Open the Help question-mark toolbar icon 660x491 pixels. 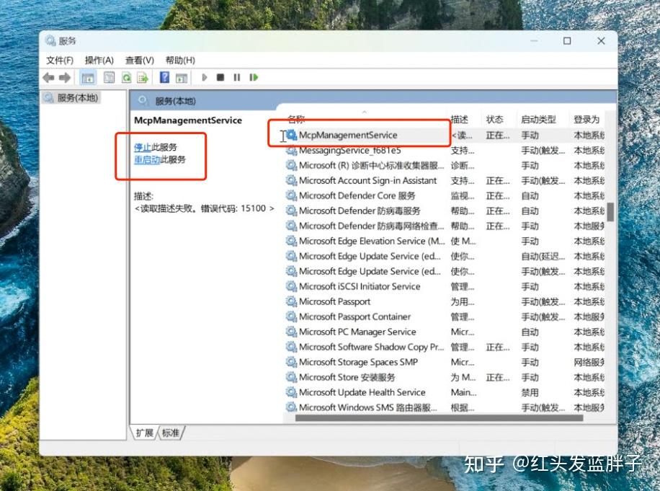pyautogui.click(x=164, y=77)
